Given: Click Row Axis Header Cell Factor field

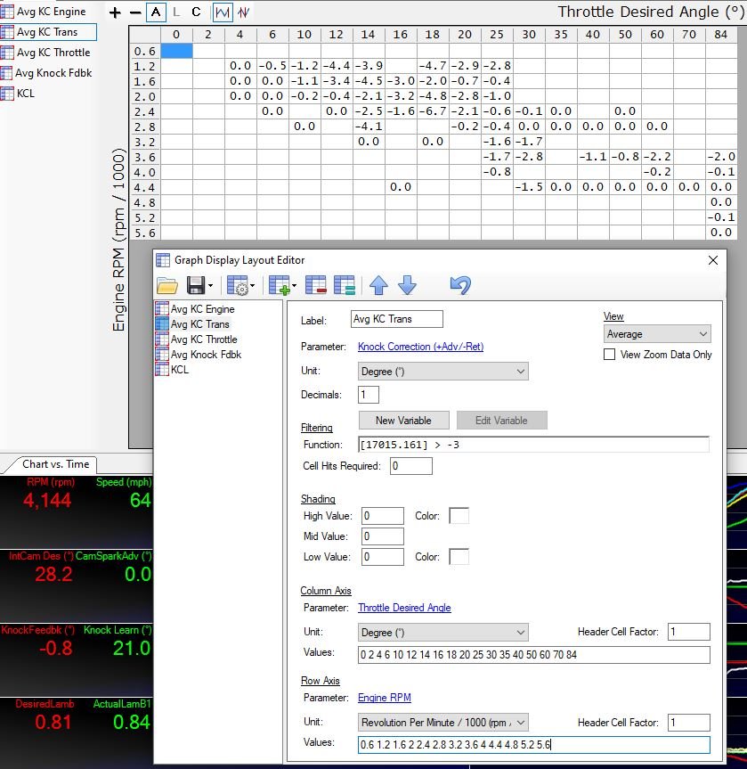Looking at the screenshot, I should (688, 723).
